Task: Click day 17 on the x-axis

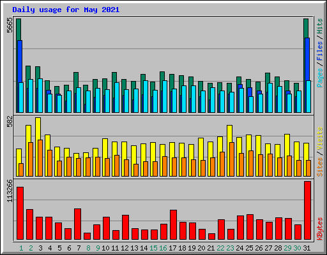Action: coord(172,248)
